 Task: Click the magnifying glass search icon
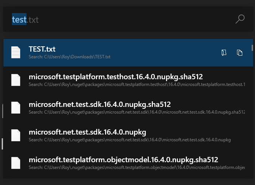click(x=240, y=19)
